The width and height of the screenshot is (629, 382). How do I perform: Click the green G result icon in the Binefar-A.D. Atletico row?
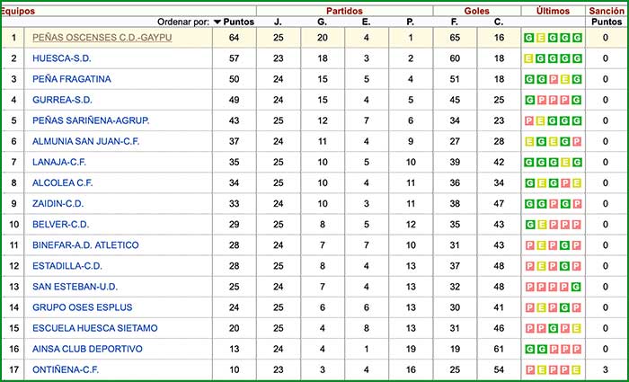pos(566,244)
